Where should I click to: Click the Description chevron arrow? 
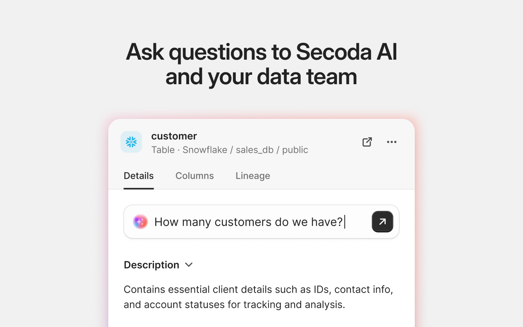(188, 265)
